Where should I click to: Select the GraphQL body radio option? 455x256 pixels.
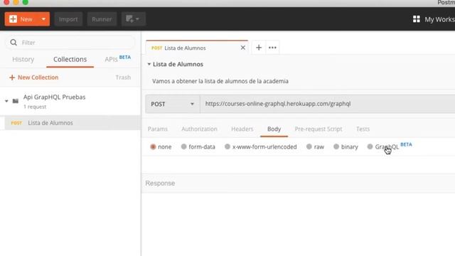click(x=370, y=146)
